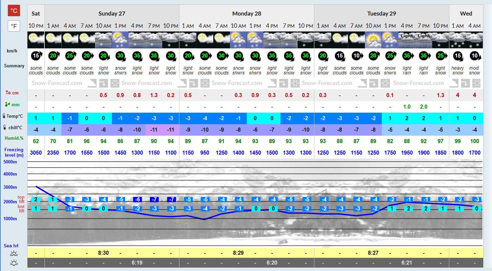Click the 8:30 sunrise time on Sunday
The width and height of the screenshot is (492, 271).
[x=103, y=253]
